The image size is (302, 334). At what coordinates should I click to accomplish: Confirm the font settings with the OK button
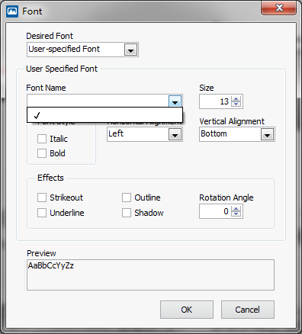[187, 310]
